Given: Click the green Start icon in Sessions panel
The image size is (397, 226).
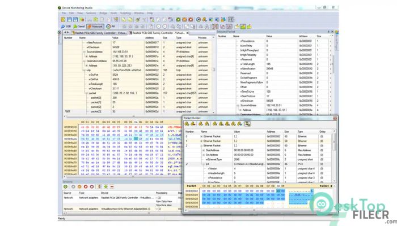Looking at the screenshot, I should click(66, 187).
